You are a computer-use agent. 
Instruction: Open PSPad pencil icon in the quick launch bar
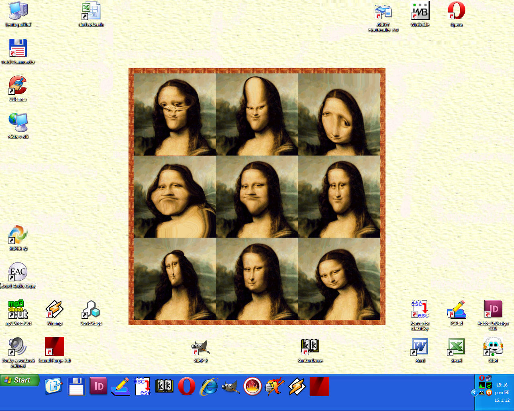tap(120, 387)
